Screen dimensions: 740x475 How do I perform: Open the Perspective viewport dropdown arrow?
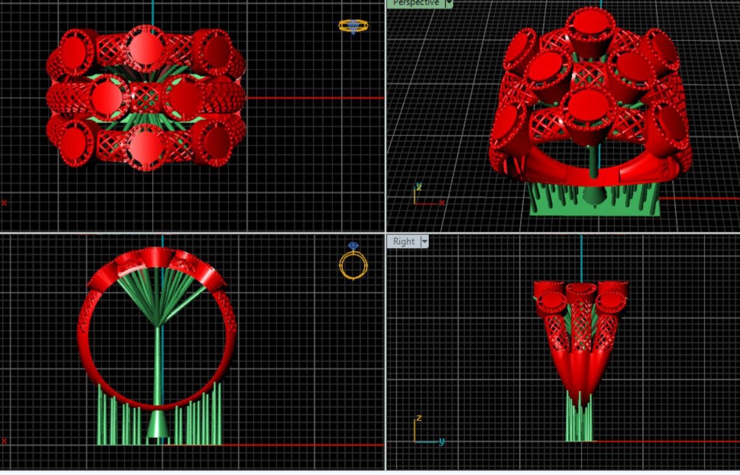(x=450, y=3)
